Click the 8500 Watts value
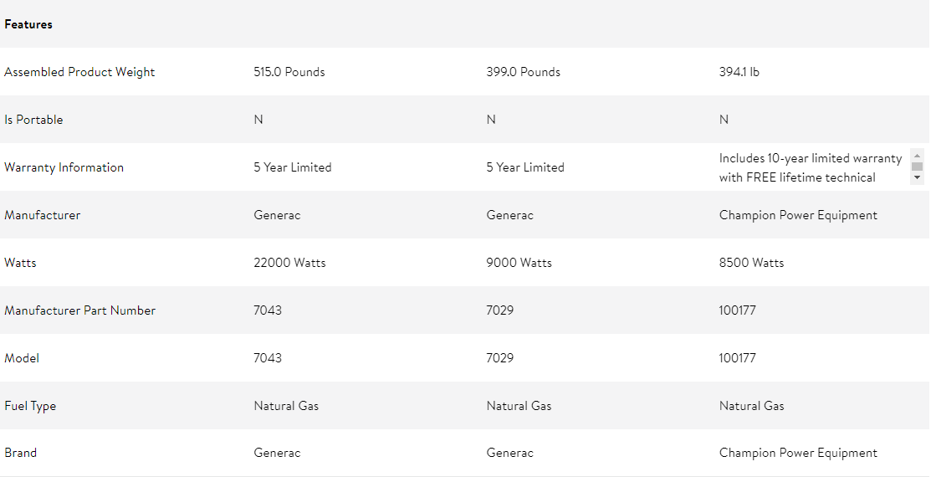The width and height of the screenshot is (931, 477). pos(751,263)
